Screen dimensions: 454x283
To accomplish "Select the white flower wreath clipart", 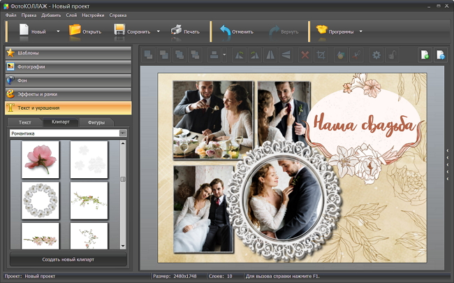I will click(x=41, y=201).
